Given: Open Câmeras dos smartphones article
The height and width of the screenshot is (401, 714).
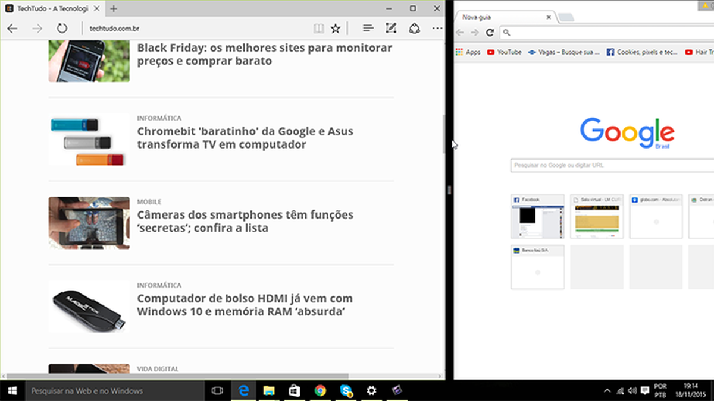Looking at the screenshot, I should (245, 221).
